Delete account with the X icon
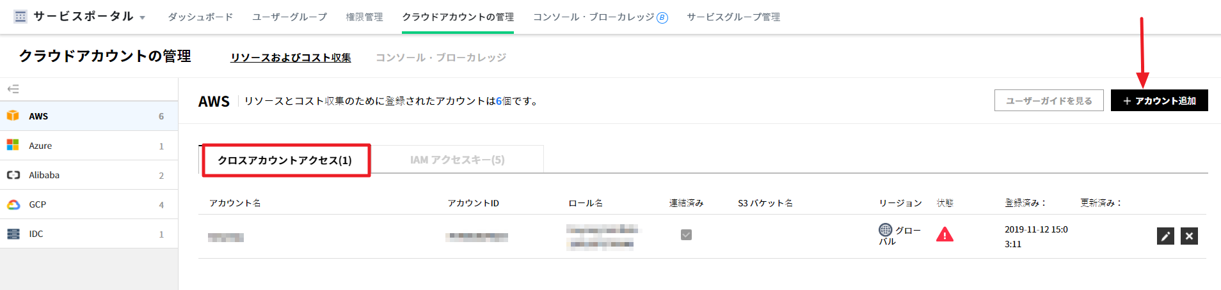Screen dimensions: 1221x290 click(x=1189, y=236)
